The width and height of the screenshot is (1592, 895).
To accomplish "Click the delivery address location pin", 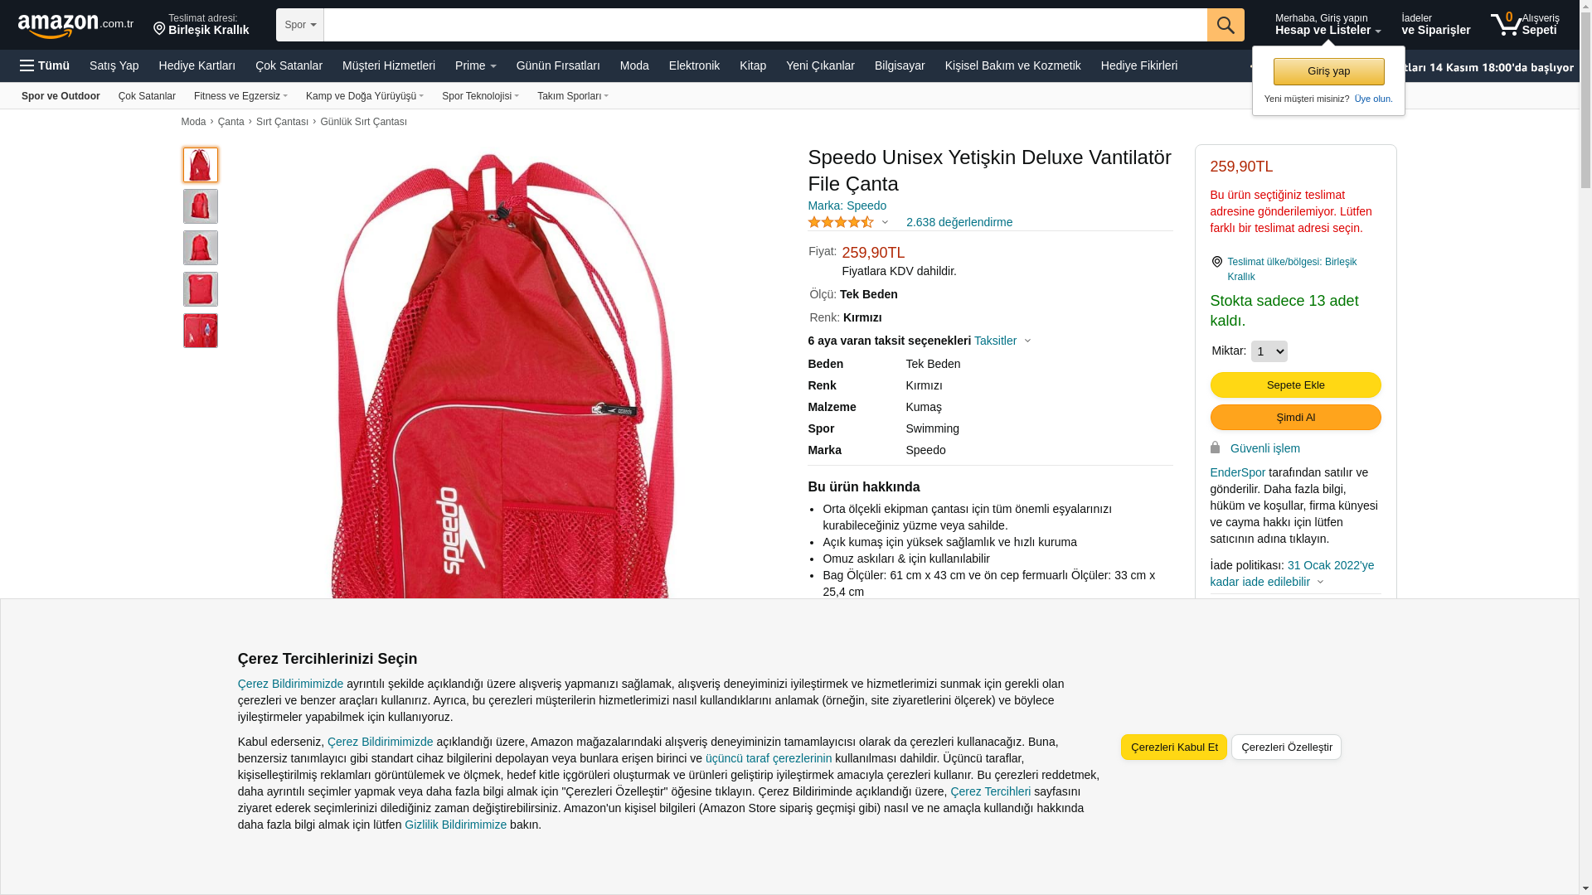I will [x=159, y=29].
